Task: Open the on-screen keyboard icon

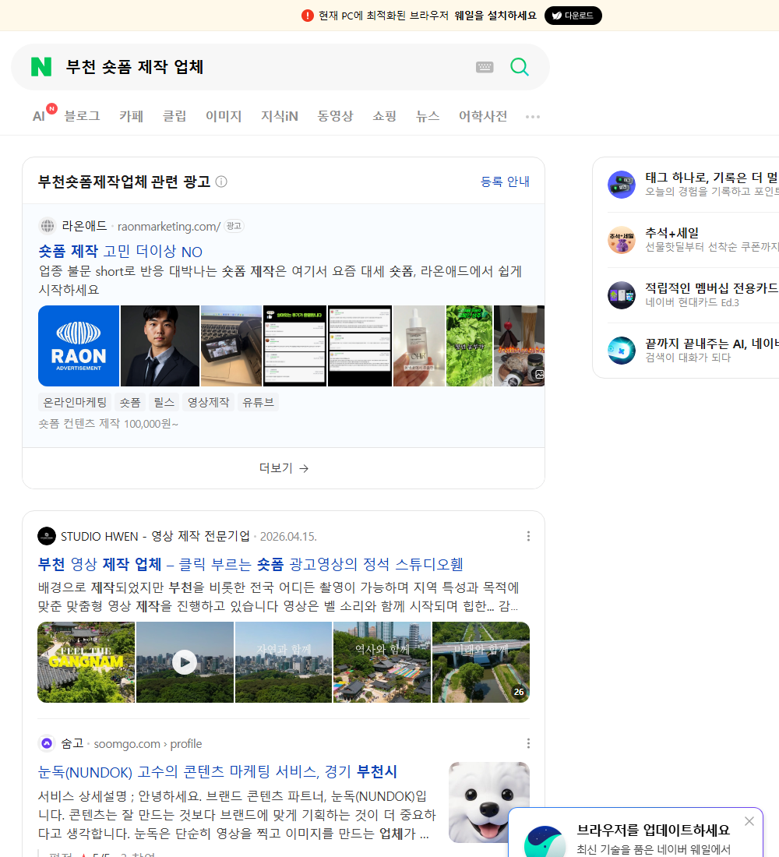Action: [485, 67]
